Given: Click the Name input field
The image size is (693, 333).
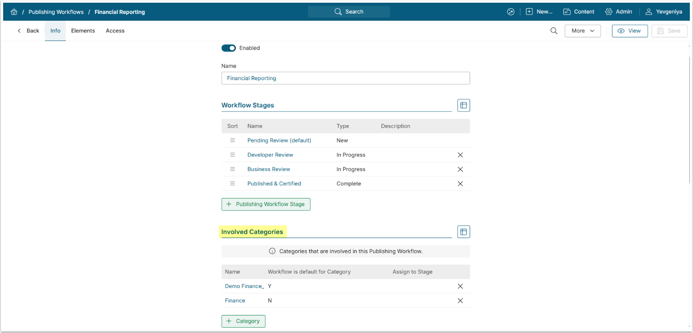Looking at the screenshot, I should click(345, 78).
